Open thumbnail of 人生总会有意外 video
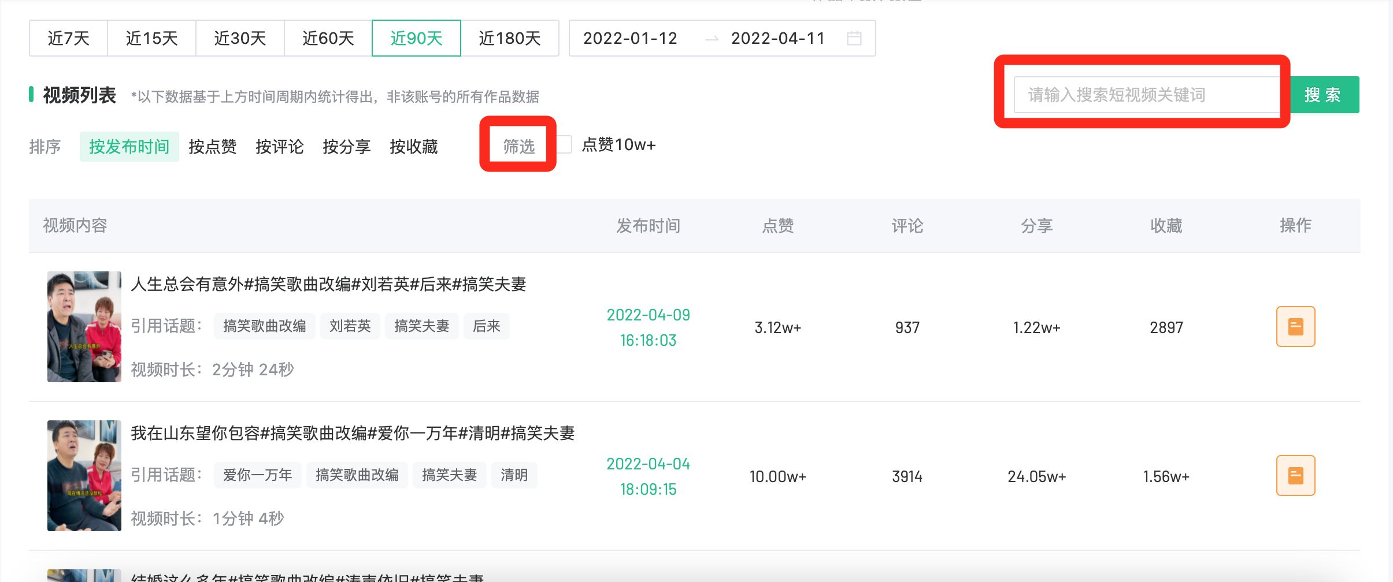Image resolution: width=1393 pixels, height=582 pixels. click(84, 327)
